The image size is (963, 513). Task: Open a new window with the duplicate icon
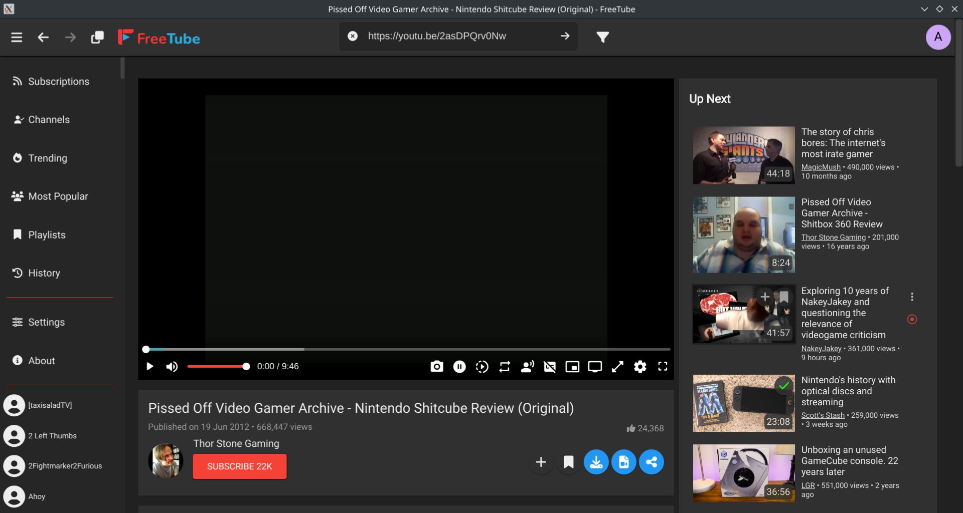click(x=97, y=37)
